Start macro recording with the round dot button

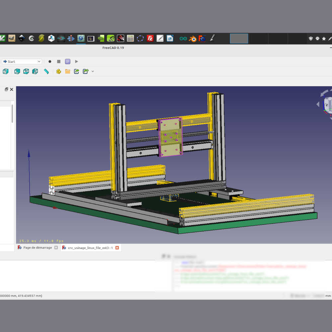[50, 61]
